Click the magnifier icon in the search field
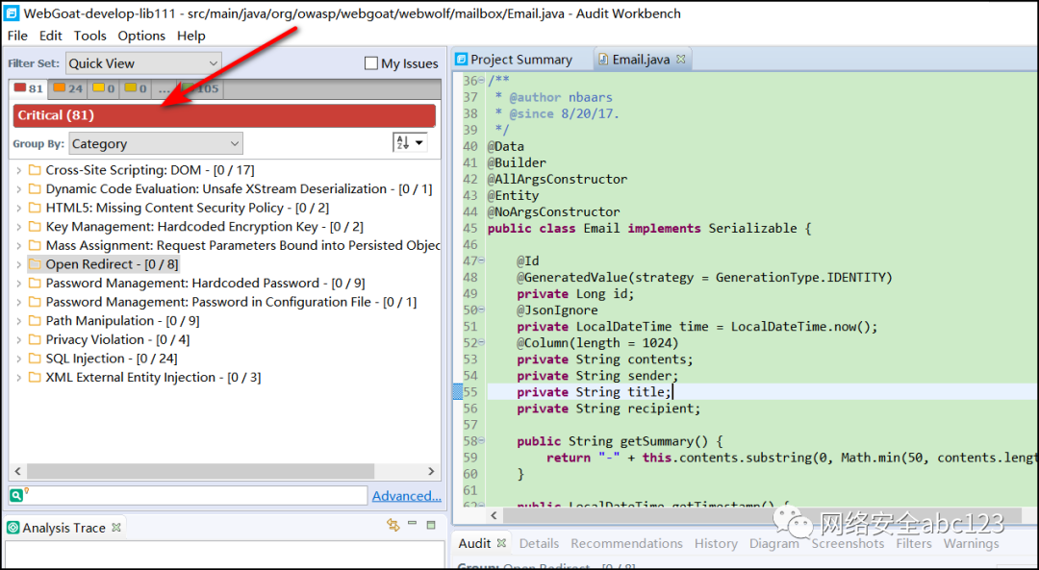The image size is (1039, 570). [17, 494]
